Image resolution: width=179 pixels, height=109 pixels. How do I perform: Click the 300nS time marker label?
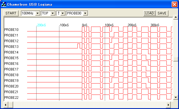(155, 25)
